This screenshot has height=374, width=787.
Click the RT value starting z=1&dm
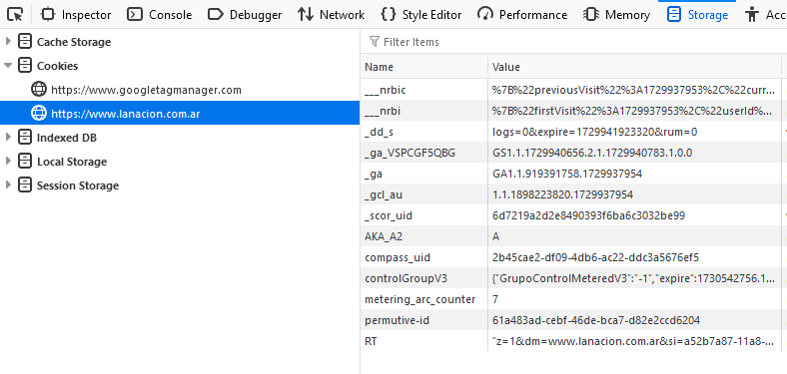[633, 341]
